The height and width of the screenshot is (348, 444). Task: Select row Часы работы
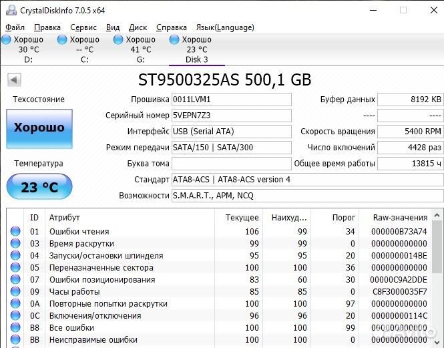pyautogui.click(x=219, y=292)
